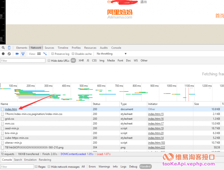Image resolution: width=224 pixels, height=170 pixels.
Task: Check the Disable cache option
Action: click(x=73, y=54)
